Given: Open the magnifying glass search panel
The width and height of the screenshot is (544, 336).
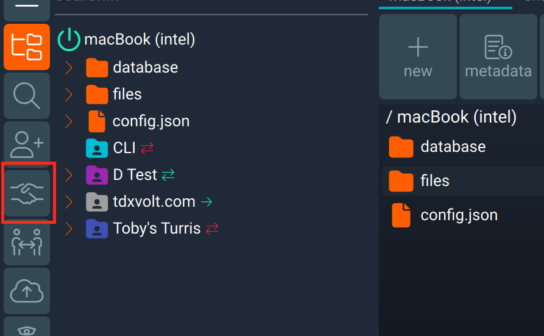Looking at the screenshot, I should coord(26,96).
